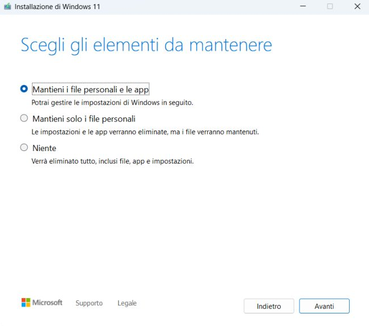This screenshot has width=369, height=326.
Task: Click 'Le impostazioni e le app verranno eliminate' description
Action: click(145, 132)
